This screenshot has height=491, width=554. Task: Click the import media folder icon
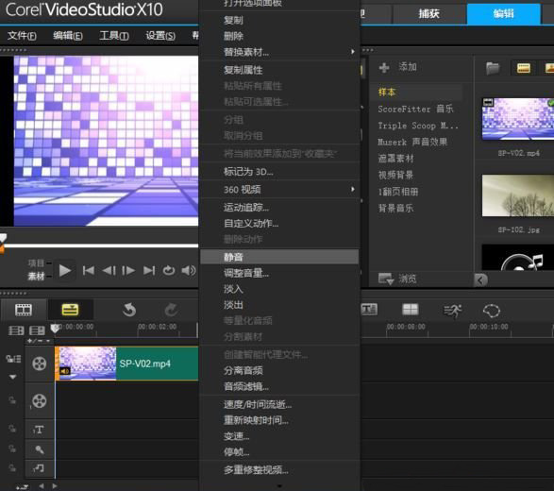[x=493, y=68]
